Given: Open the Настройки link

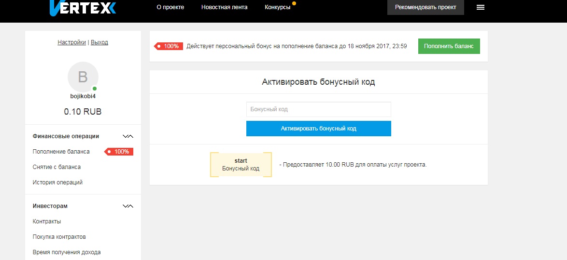Looking at the screenshot, I should pos(71,42).
